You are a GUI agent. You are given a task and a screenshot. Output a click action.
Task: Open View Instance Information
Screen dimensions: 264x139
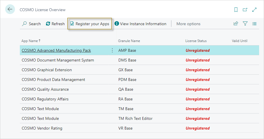[140, 24]
